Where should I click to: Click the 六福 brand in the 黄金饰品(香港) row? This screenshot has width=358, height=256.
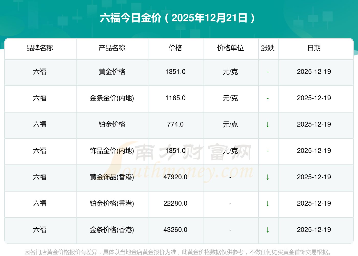click(40, 177)
